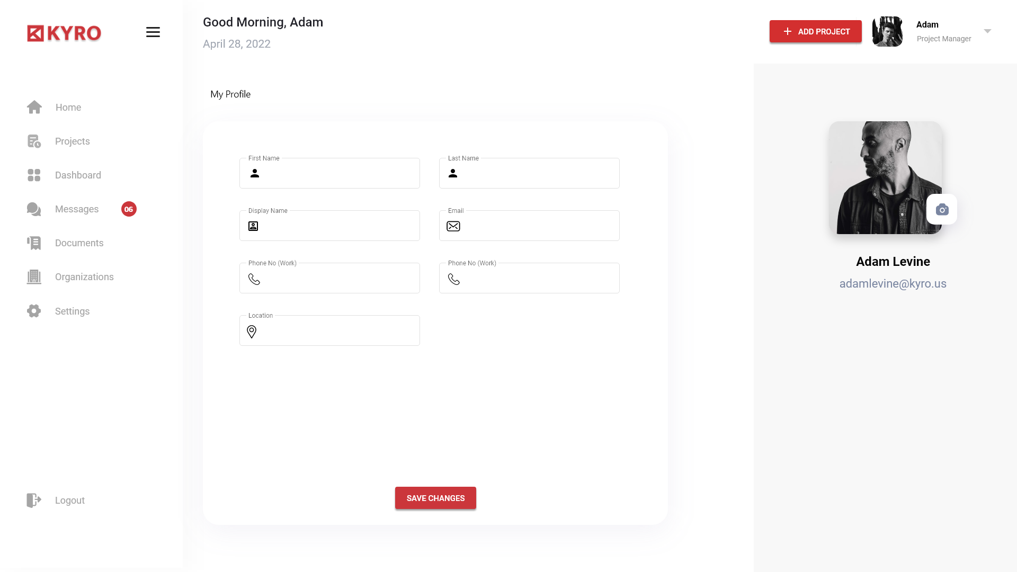This screenshot has width=1017, height=572.
Task: Click the phone icon in left Phone field
Action: [254, 279]
